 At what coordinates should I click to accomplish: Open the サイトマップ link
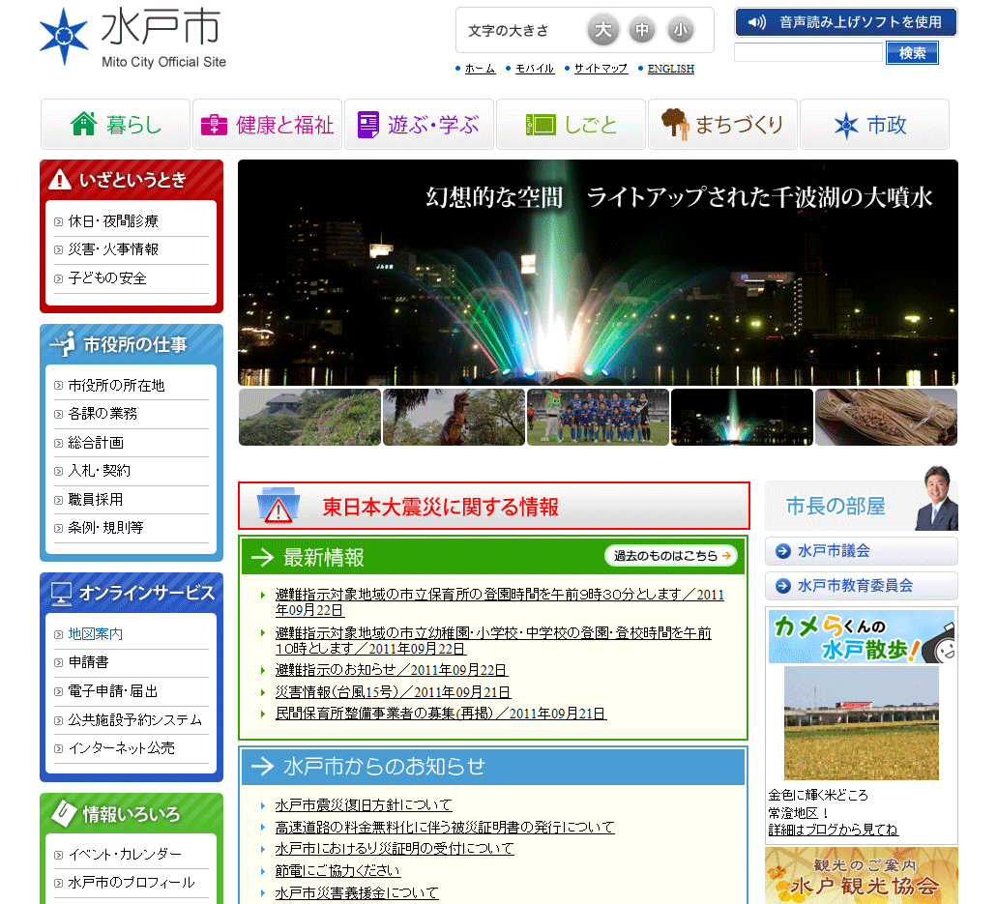coord(601,69)
